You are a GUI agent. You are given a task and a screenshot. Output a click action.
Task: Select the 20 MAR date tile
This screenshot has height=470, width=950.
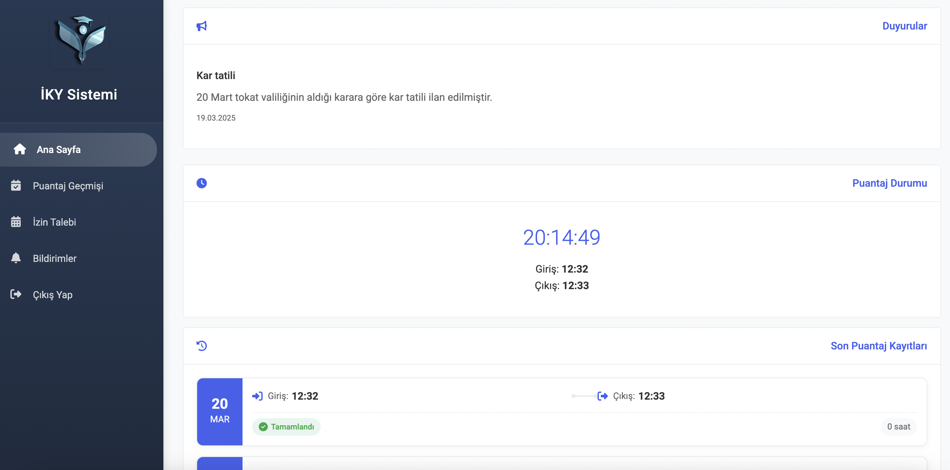tap(220, 411)
